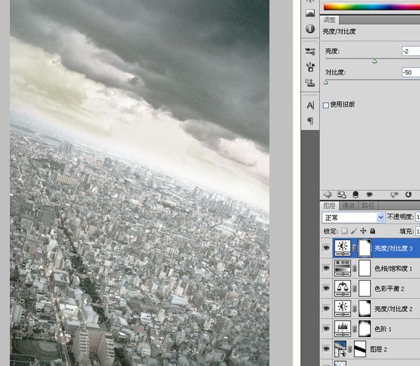This screenshot has width=420, height=366.
Task: Click the 不透明度 opacity input field
Action: [417, 217]
